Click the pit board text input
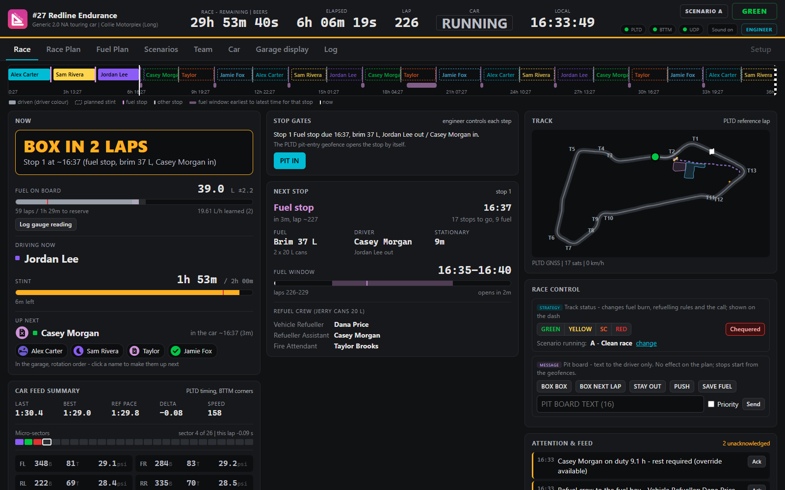Image resolution: width=785 pixels, height=490 pixels. click(x=620, y=404)
